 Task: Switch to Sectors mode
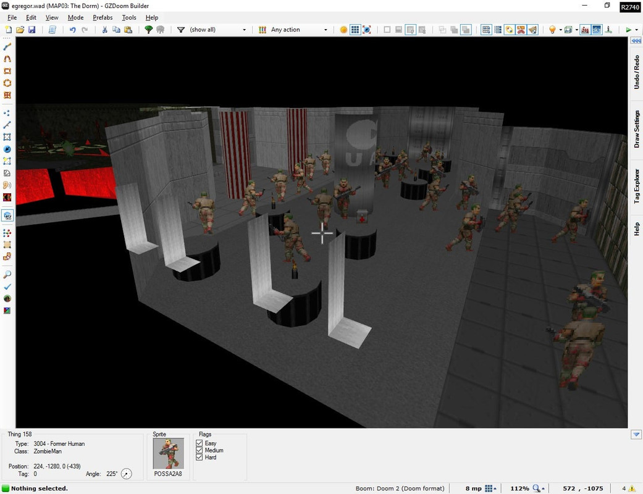(7, 137)
